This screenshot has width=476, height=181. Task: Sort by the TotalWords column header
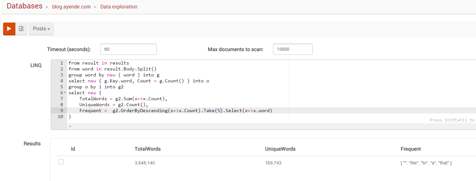point(148,149)
